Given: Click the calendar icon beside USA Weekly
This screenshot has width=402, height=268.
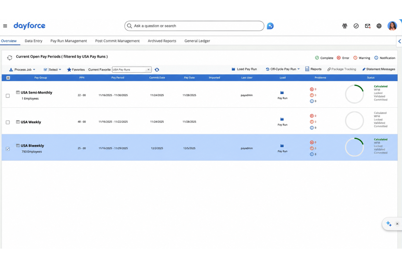Looking at the screenshot, I should click(x=18, y=122).
